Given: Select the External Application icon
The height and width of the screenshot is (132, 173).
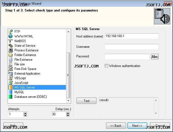Looking at the screenshot, I should pos(11,74).
